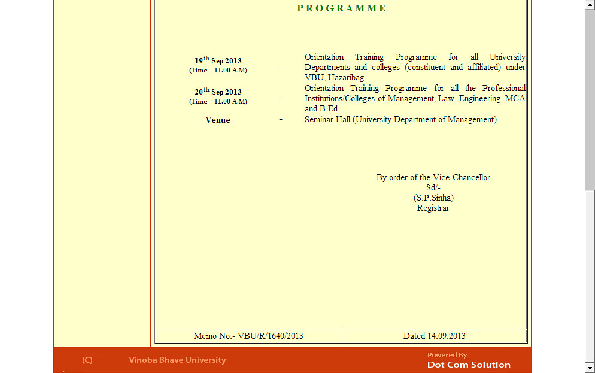Viewport: 595px width, 373px height.
Task: Click the 19th Sep 2013 date
Action: (218, 60)
